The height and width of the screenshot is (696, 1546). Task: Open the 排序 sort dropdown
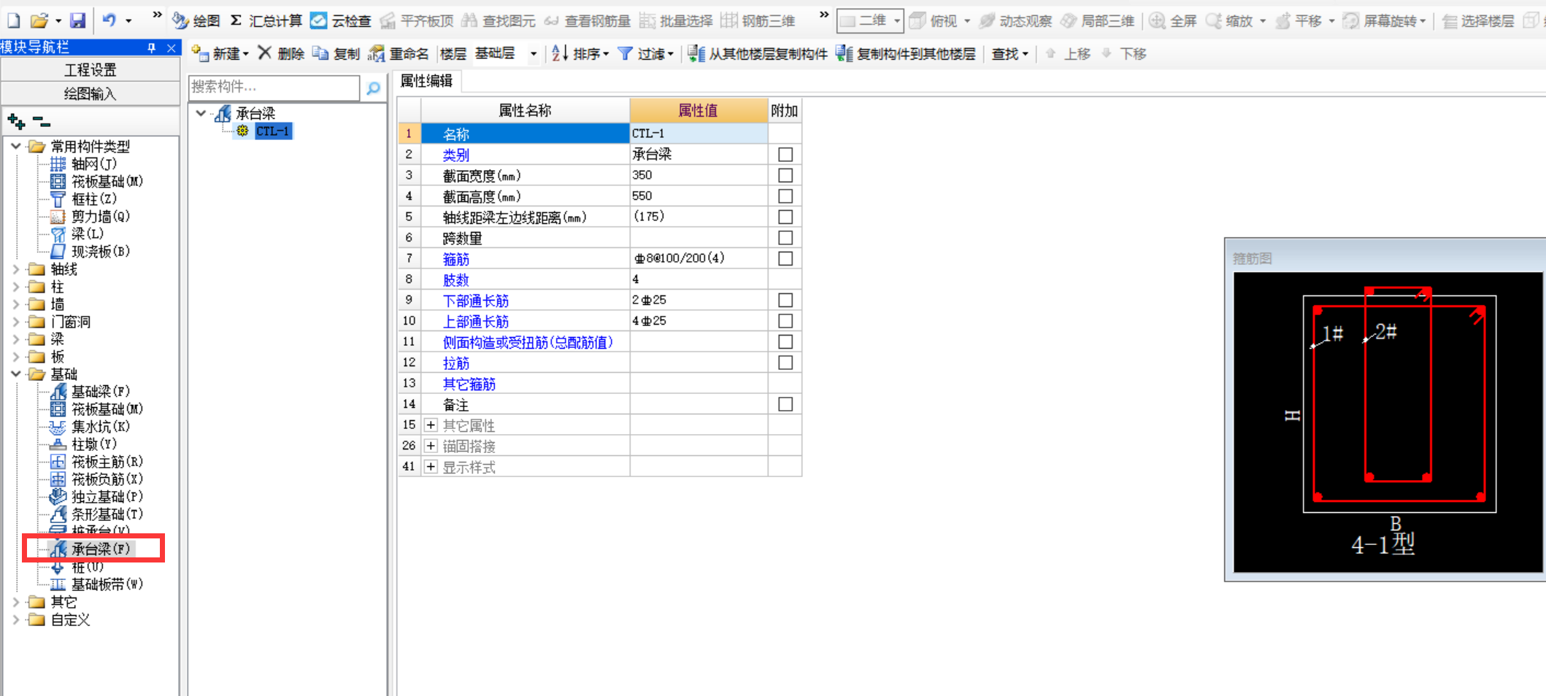[580, 53]
